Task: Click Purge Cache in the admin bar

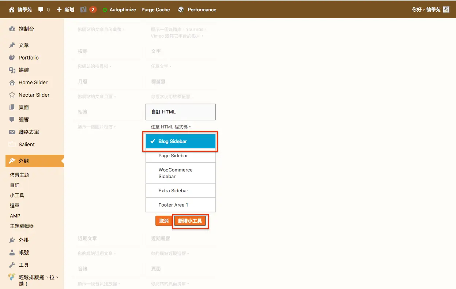Action: [x=156, y=10]
